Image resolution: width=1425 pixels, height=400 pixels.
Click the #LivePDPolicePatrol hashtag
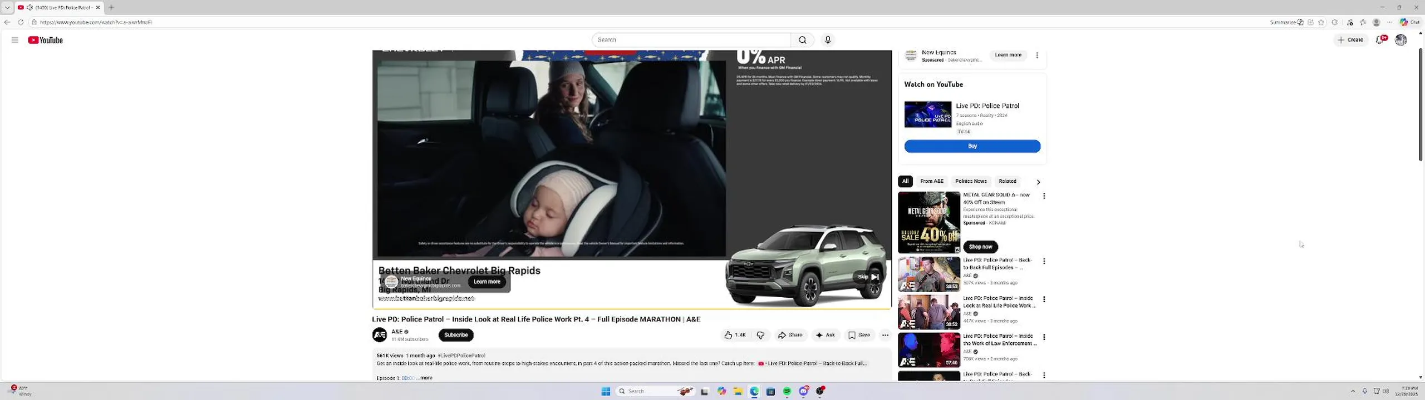461,356
